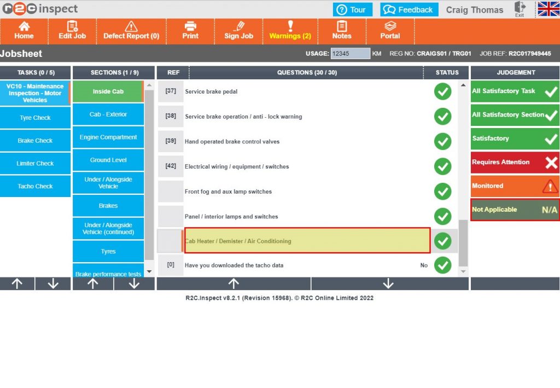Open the Home screen
The image size is (560, 388).
24,31
